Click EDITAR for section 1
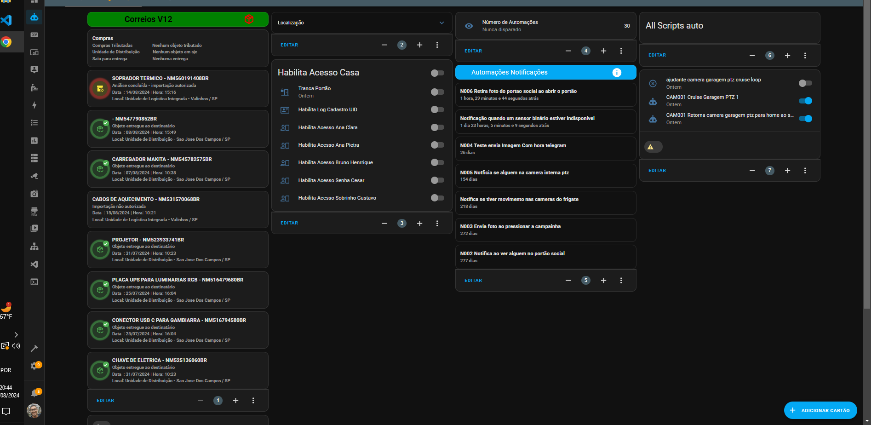 coord(105,401)
